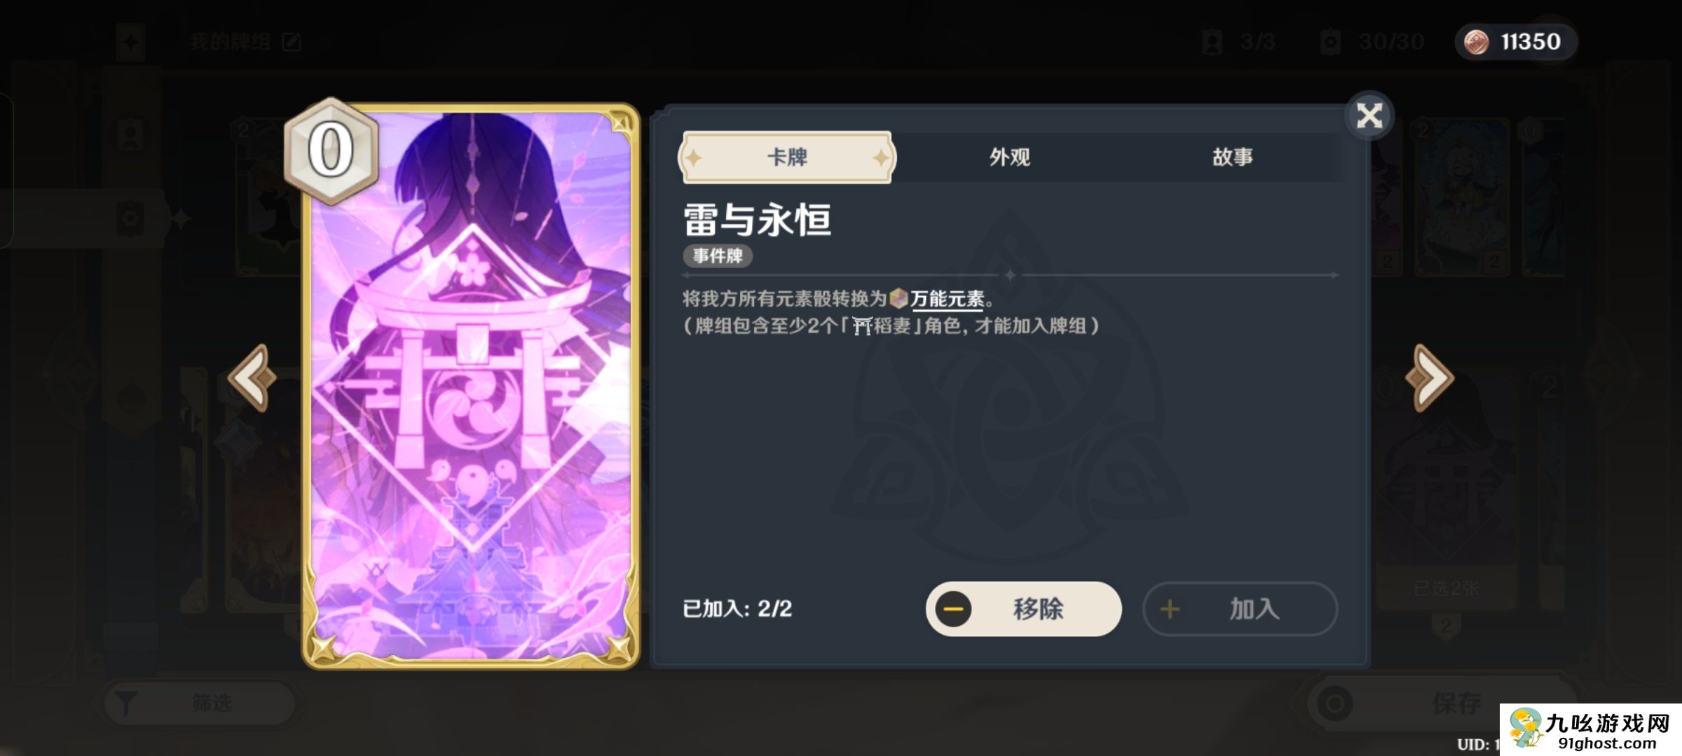Switch to the 卡牌 tab
The width and height of the screenshot is (1682, 756).
pos(786,157)
